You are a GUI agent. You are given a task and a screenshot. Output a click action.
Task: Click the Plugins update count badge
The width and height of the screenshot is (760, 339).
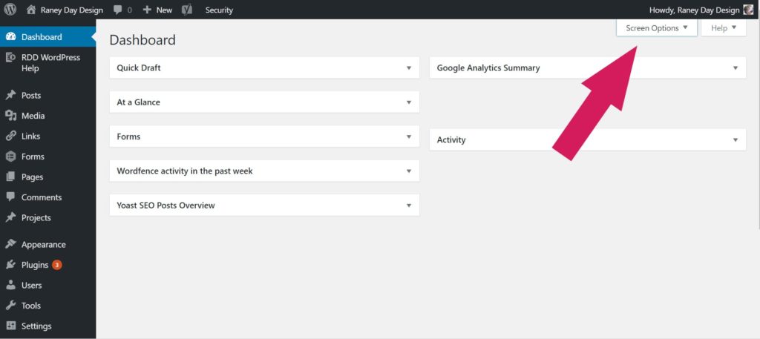56,265
